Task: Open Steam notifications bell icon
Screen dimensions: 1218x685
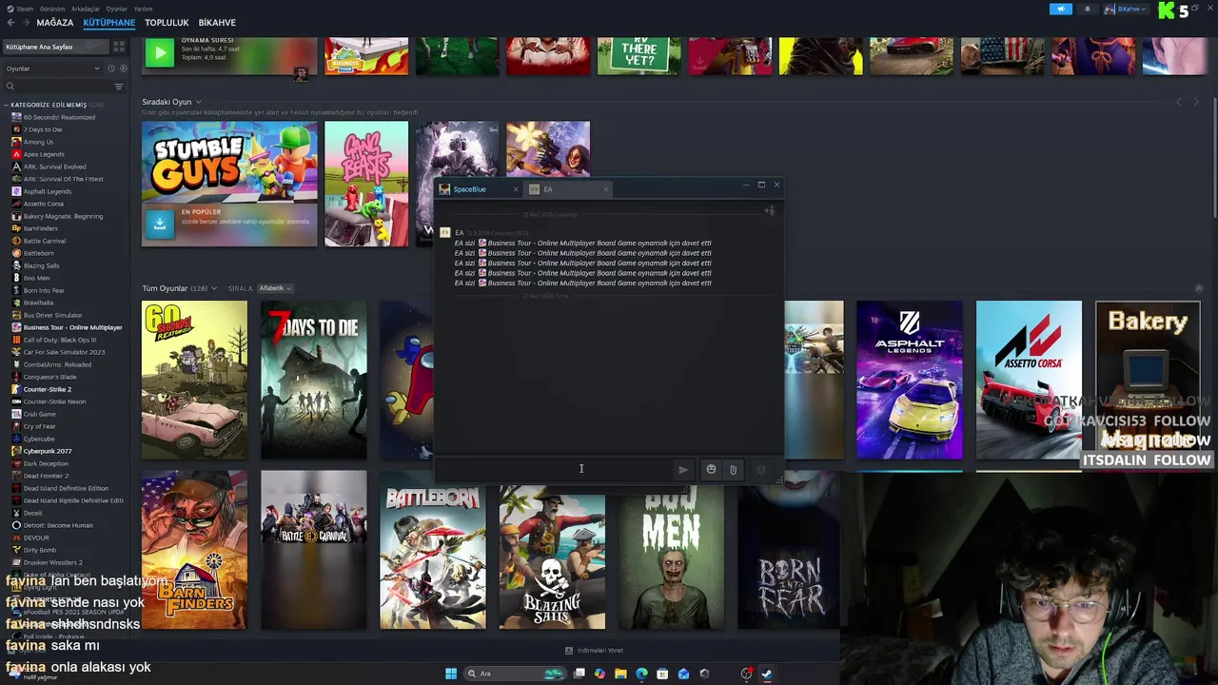Action: 1088,10
